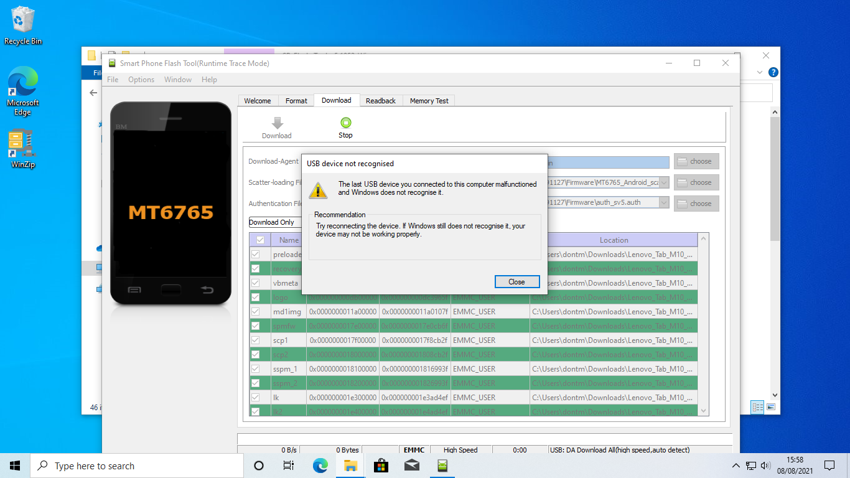Click the Download arrow icon
The width and height of the screenshot is (850, 478).
(278, 123)
